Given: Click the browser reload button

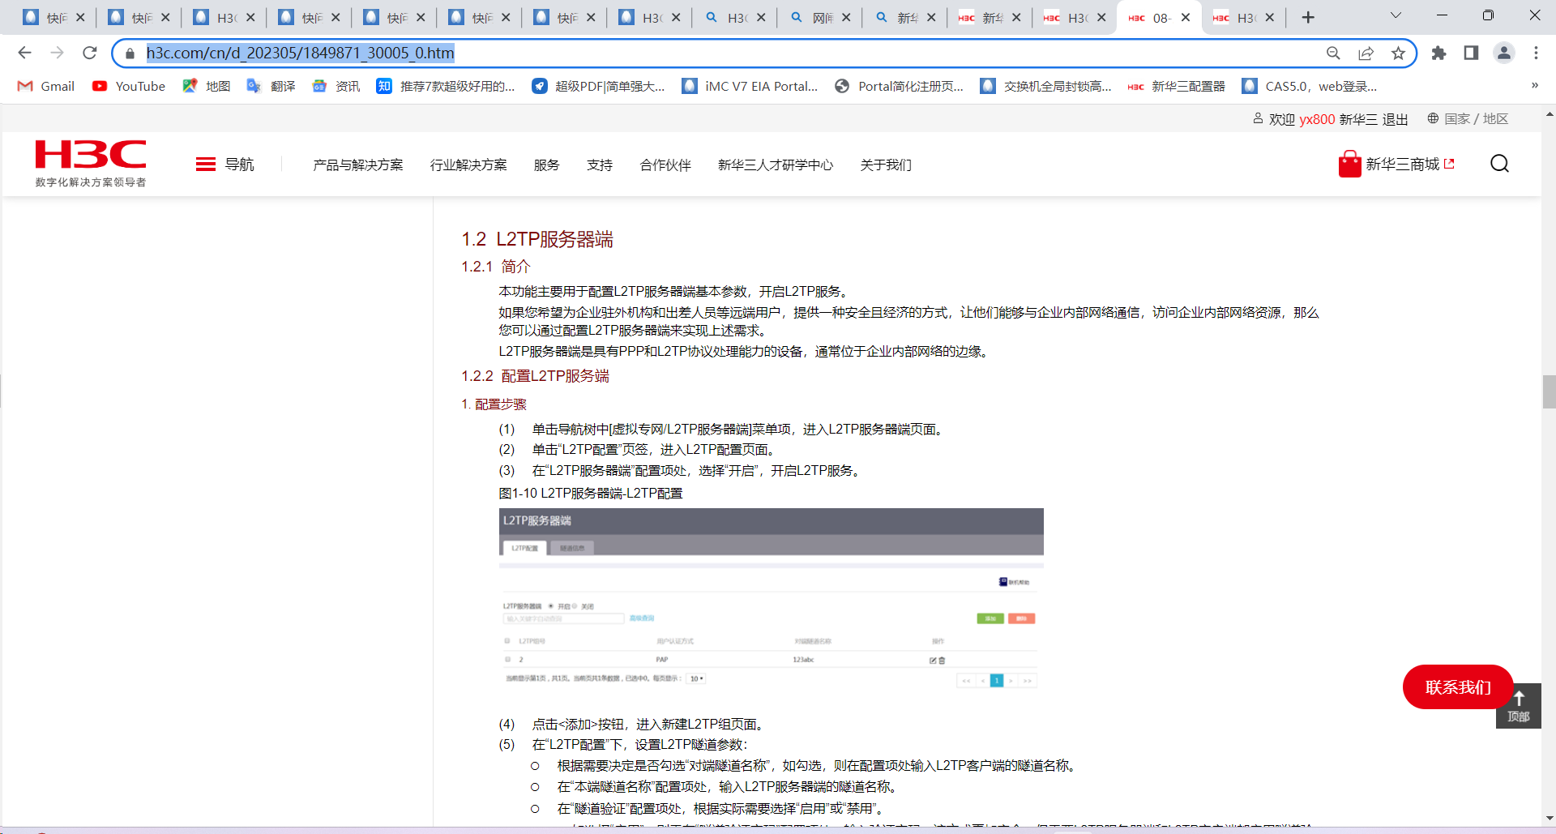Looking at the screenshot, I should tap(90, 53).
